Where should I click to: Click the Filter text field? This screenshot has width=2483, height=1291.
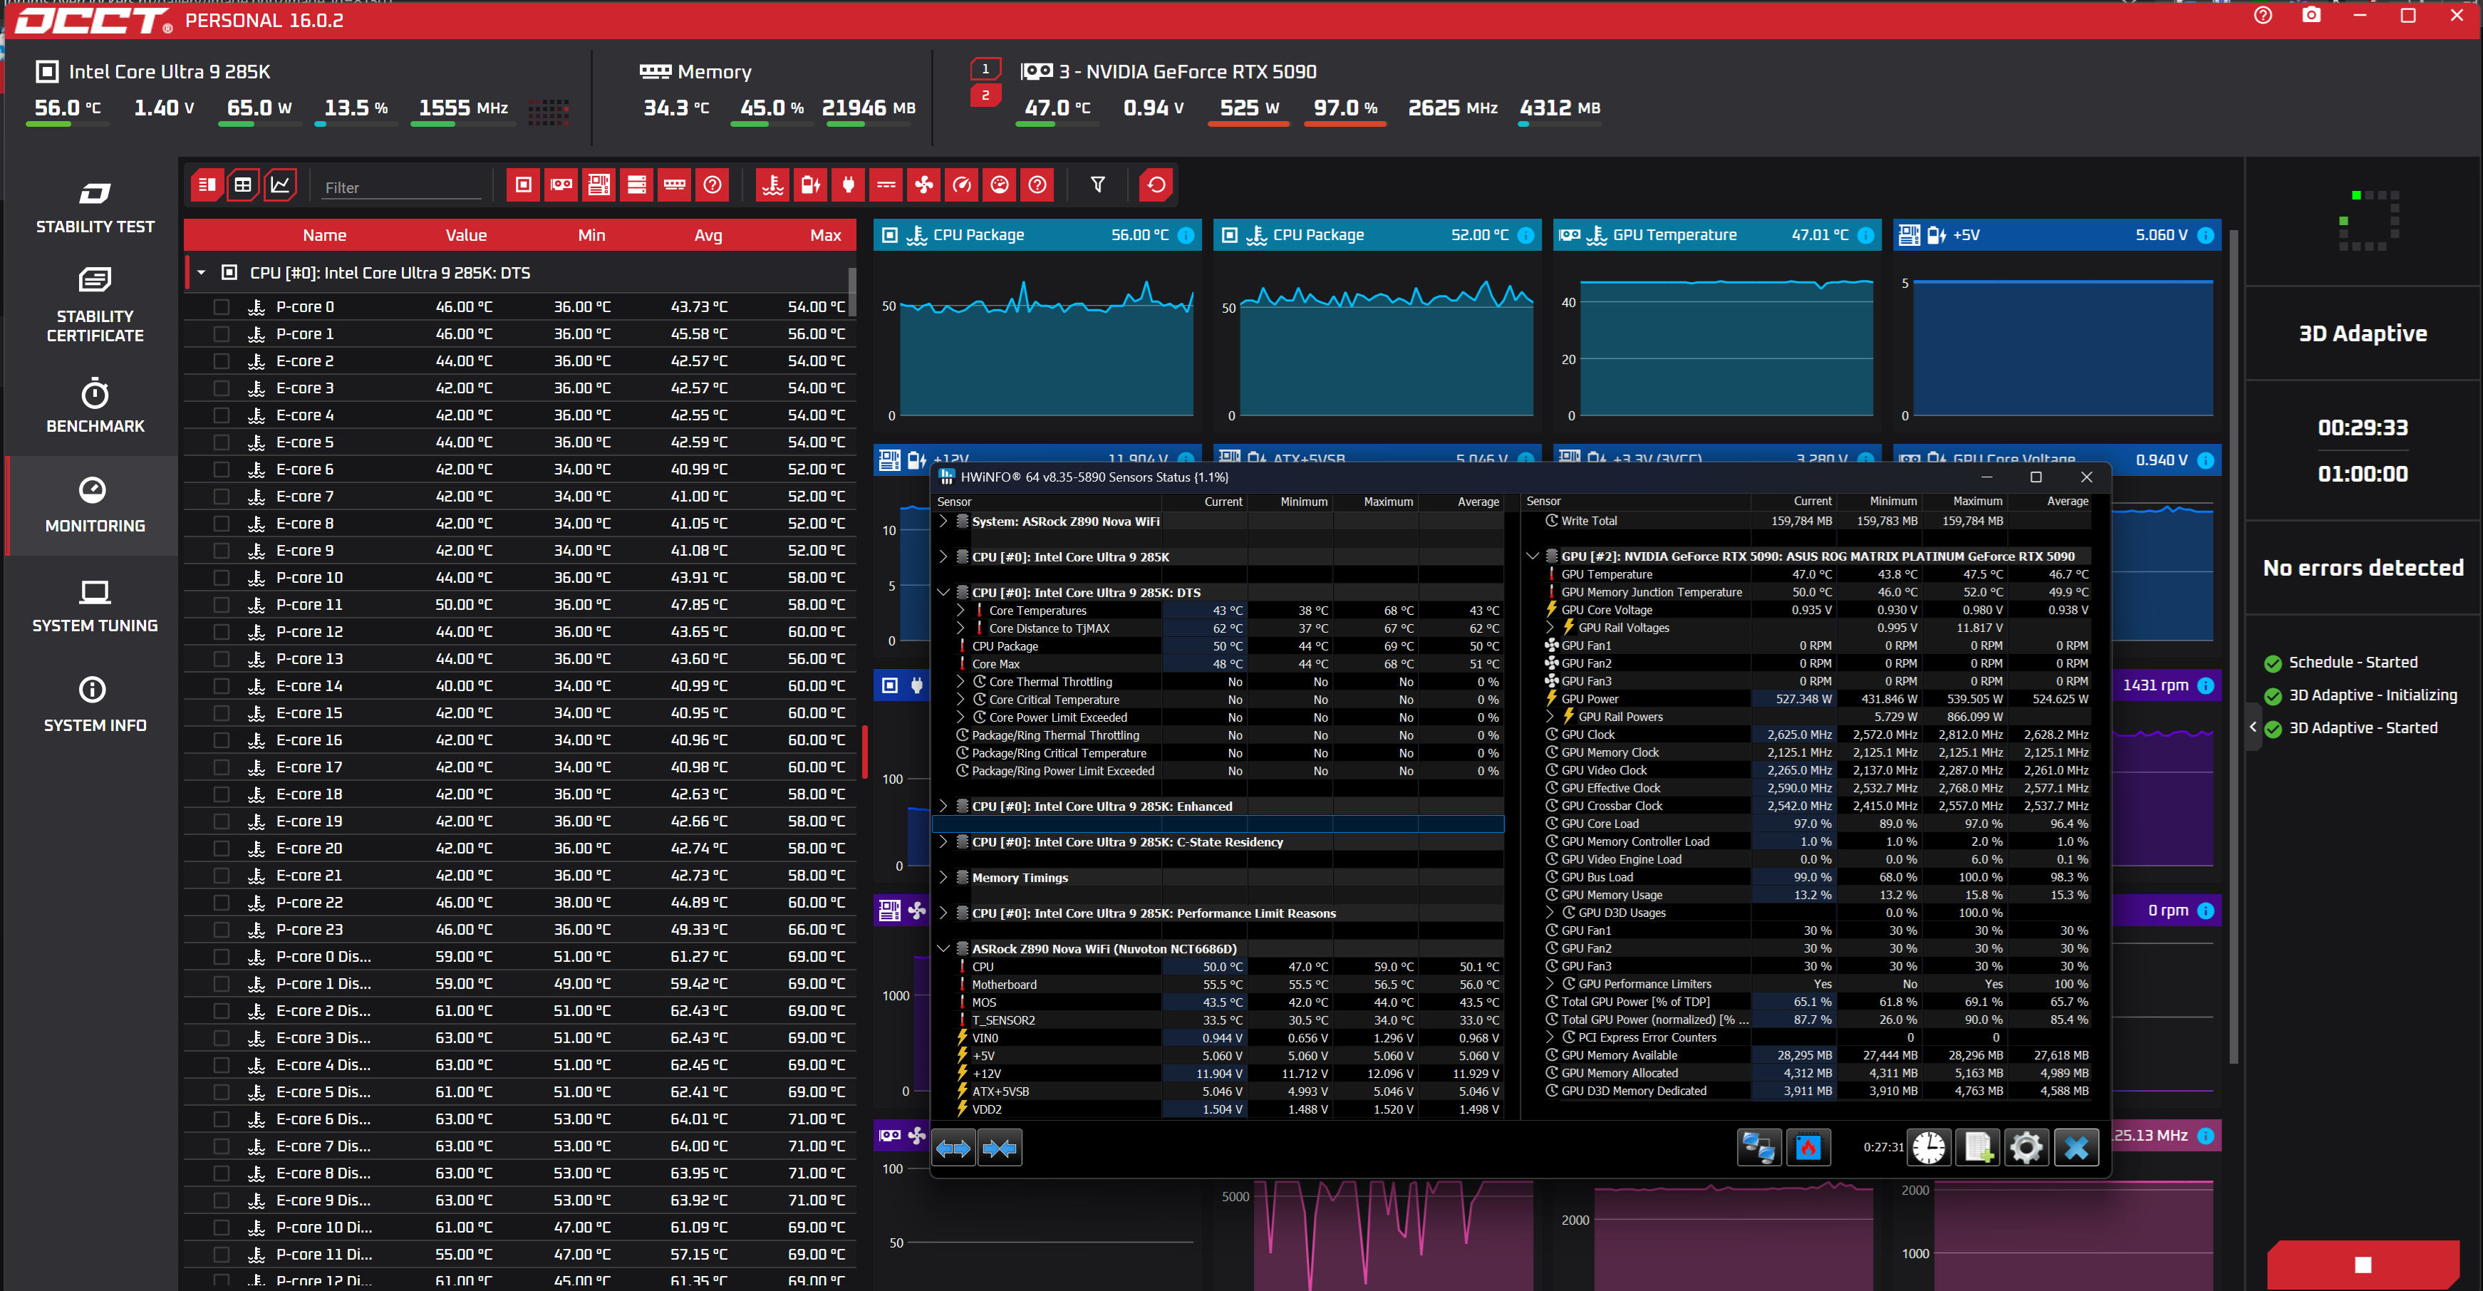[401, 187]
